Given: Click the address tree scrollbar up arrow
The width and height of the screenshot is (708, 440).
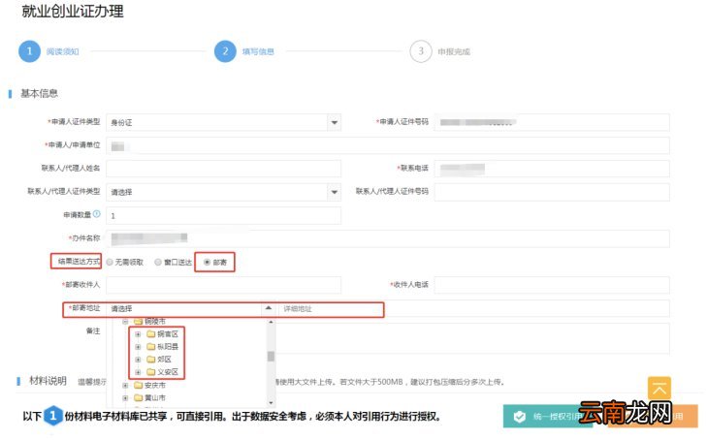Looking at the screenshot, I should [x=271, y=322].
